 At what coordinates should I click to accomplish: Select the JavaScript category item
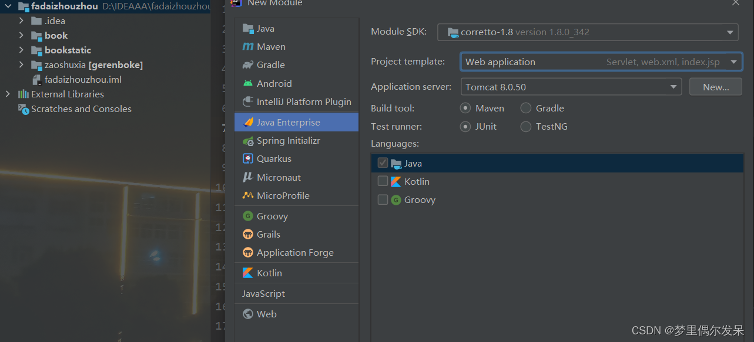296,293
